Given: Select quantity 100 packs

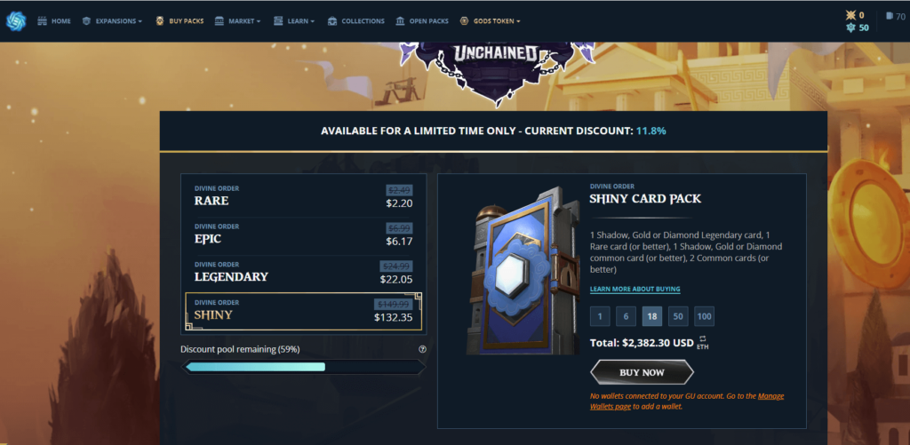Looking at the screenshot, I should pyautogui.click(x=704, y=316).
